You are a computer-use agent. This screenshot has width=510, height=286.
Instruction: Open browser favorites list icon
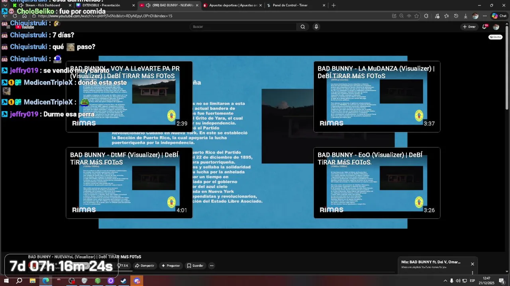pos(446,16)
